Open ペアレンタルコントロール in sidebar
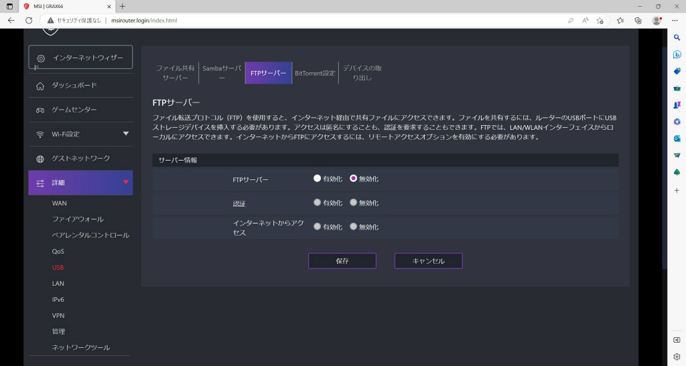 click(x=90, y=236)
